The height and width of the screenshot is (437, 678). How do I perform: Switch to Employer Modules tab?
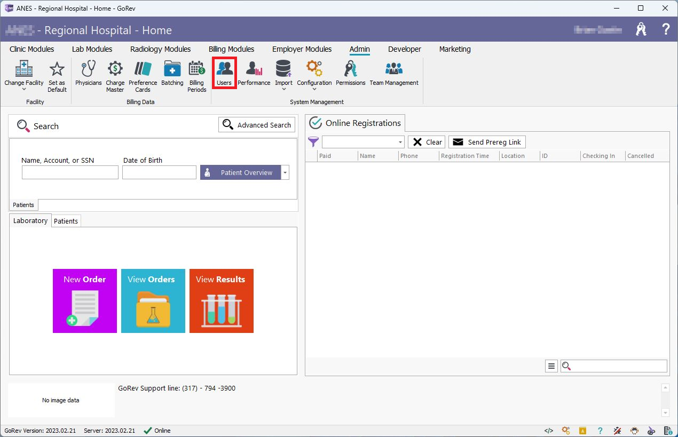tap(302, 49)
